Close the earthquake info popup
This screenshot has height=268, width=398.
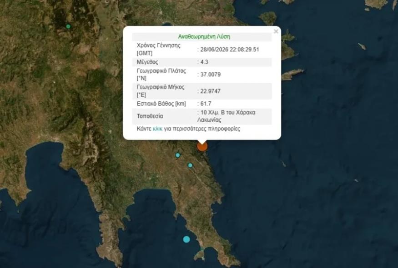coord(276,31)
